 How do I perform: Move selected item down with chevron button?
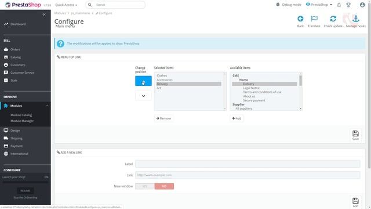tap(143, 96)
